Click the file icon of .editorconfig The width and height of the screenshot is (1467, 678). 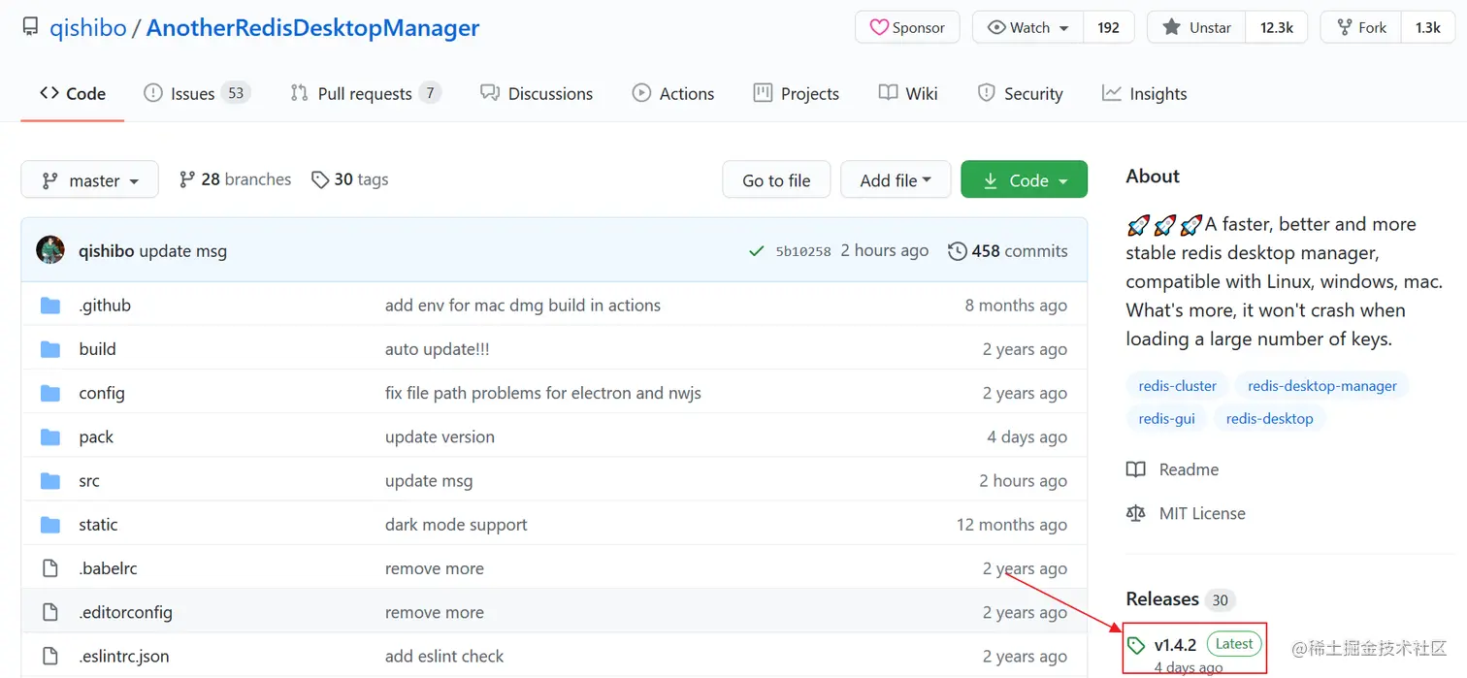50,612
